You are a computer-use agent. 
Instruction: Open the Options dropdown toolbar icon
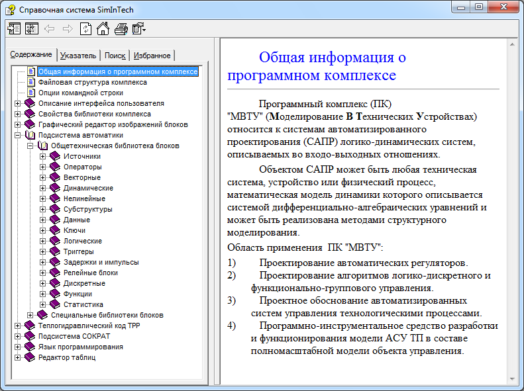tap(138, 28)
